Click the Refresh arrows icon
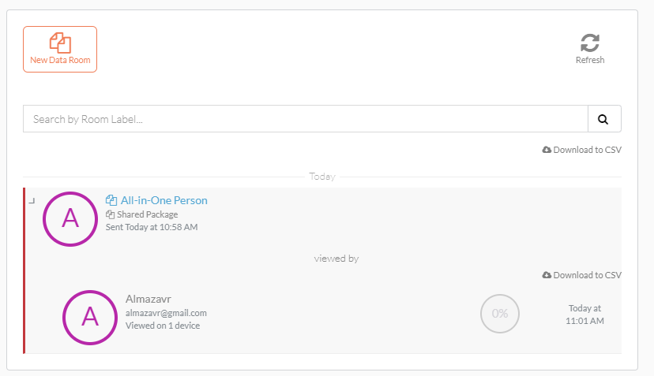Image resolution: width=654 pixels, height=376 pixels. pos(590,43)
